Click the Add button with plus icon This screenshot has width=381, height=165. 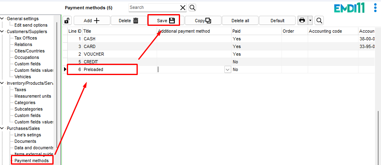91,21
